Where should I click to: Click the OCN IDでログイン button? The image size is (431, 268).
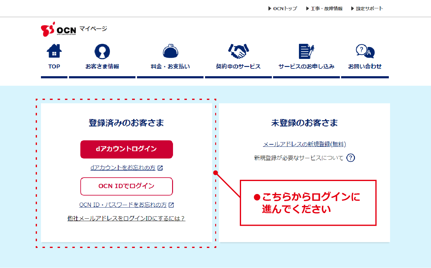(x=127, y=186)
